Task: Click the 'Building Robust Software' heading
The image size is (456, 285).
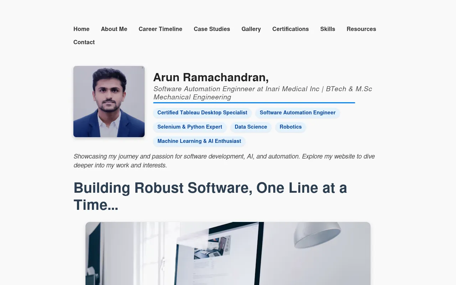Action: 210,196
